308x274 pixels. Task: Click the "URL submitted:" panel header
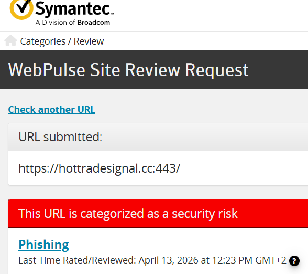point(158,137)
